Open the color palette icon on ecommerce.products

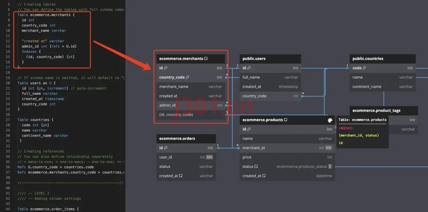click(330, 120)
